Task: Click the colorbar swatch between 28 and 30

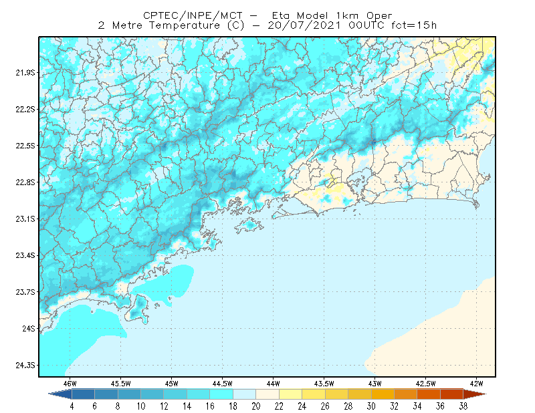Action: [x=360, y=394]
